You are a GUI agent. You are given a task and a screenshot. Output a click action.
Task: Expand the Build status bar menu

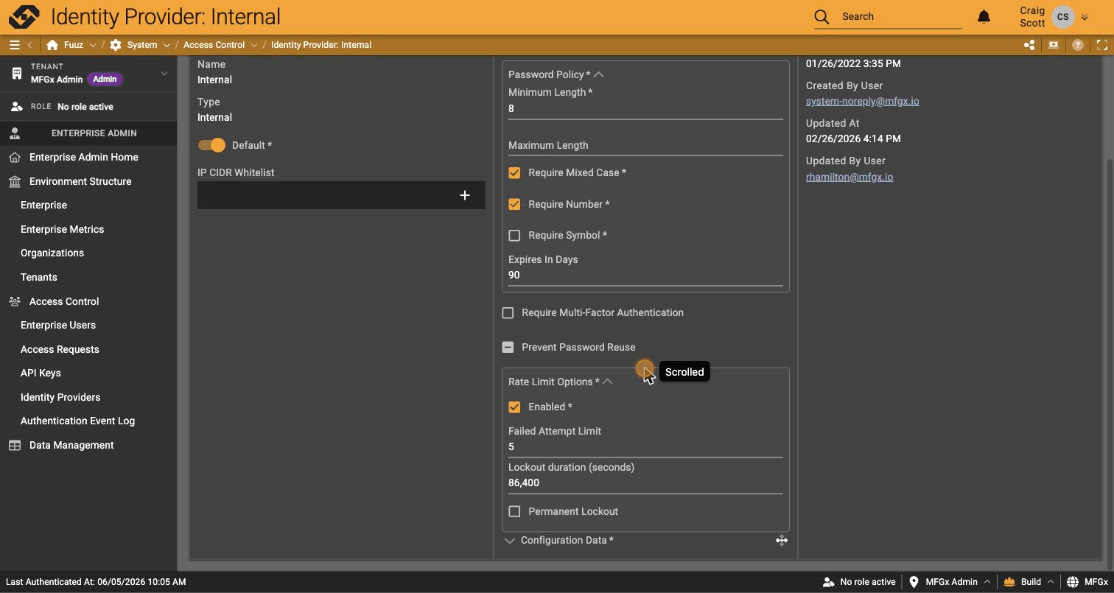[1051, 582]
